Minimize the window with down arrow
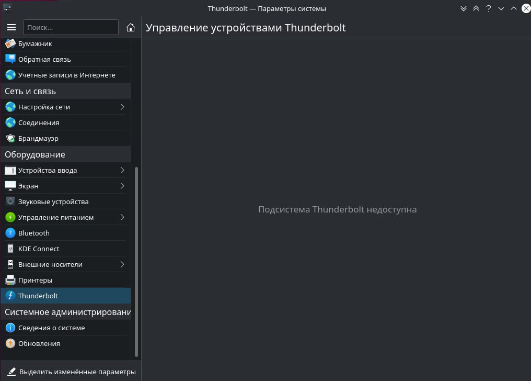The image size is (531, 381). (501, 8)
